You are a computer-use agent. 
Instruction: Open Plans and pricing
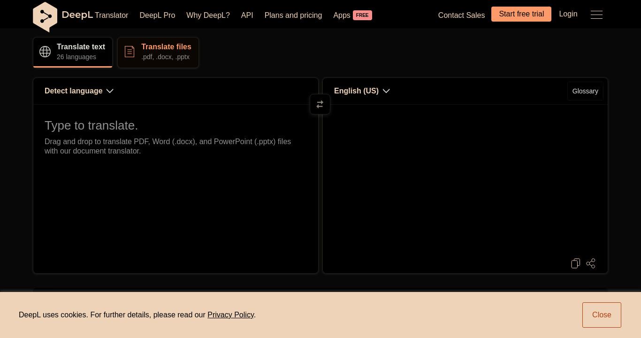tap(293, 15)
